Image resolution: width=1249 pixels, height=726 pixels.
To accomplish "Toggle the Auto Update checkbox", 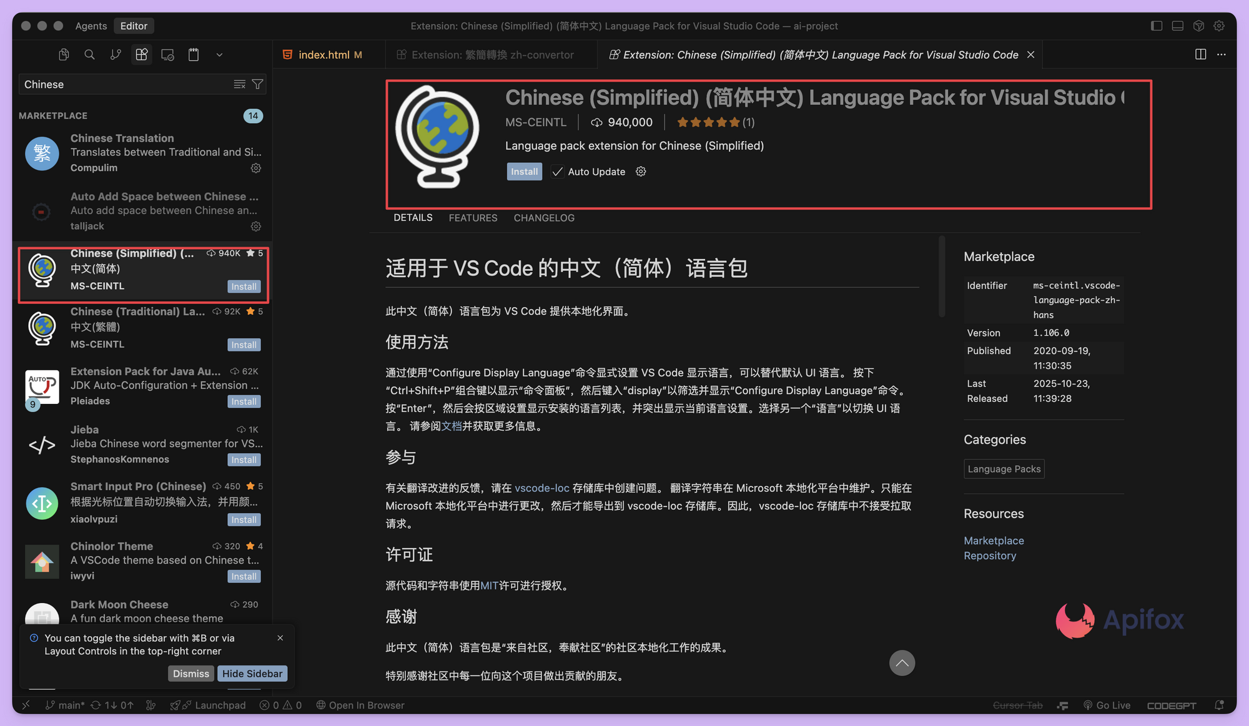I will tap(558, 172).
